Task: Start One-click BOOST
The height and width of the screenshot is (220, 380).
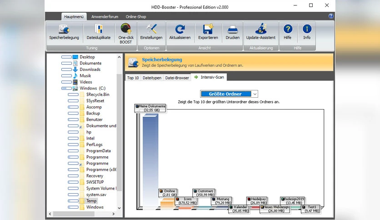Action: click(126, 34)
